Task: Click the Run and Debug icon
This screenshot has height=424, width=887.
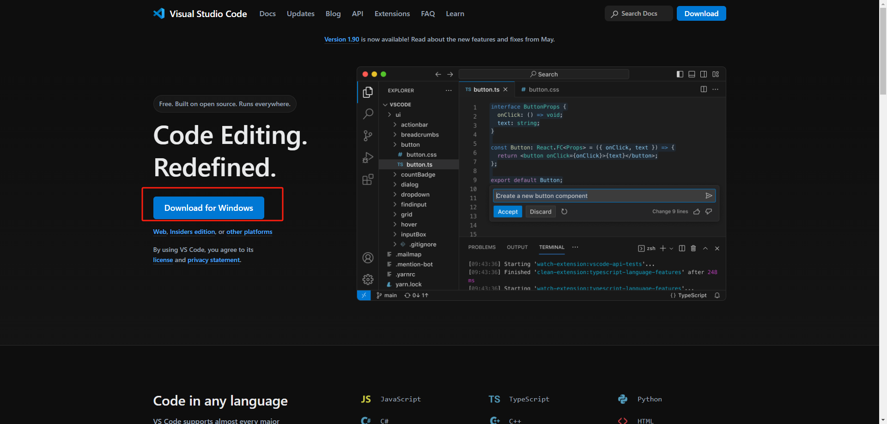Action: pyautogui.click(x=368, y=158)
